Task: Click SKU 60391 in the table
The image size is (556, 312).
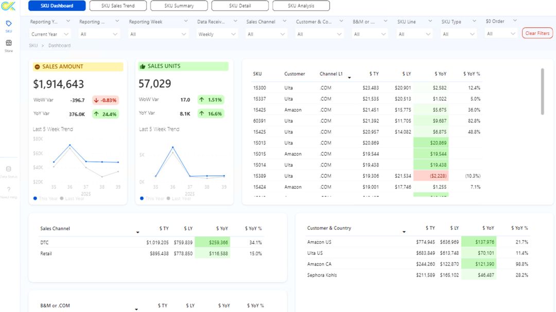Action: [x=259, y=121]
